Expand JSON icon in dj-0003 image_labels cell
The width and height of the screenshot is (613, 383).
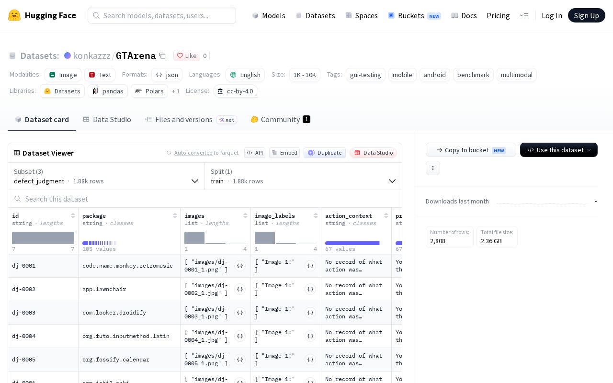click(x=310, y=313)
